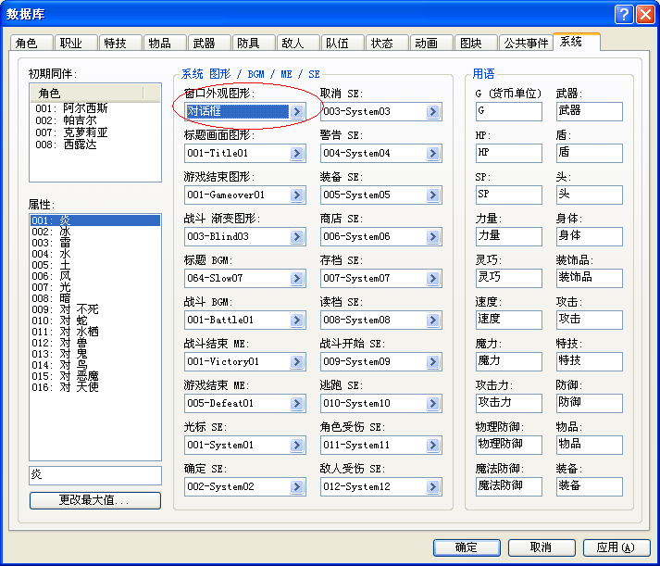The image size is (660, 566).
Task: Switch to the 职业 tab
Action: tap(76, 43)
